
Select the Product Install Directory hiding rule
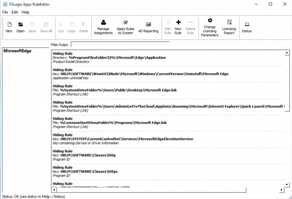tap(168, 58)
